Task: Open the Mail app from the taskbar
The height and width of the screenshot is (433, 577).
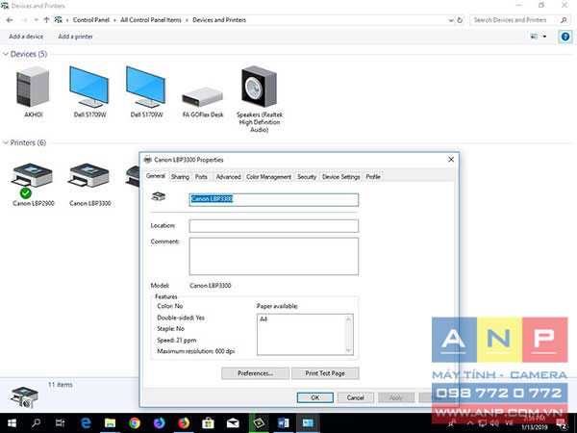Action: coord(233,423)
